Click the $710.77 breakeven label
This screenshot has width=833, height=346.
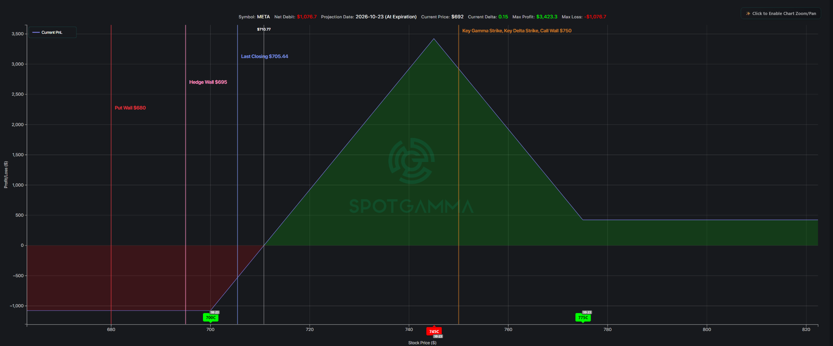click(x=264, y=29)
